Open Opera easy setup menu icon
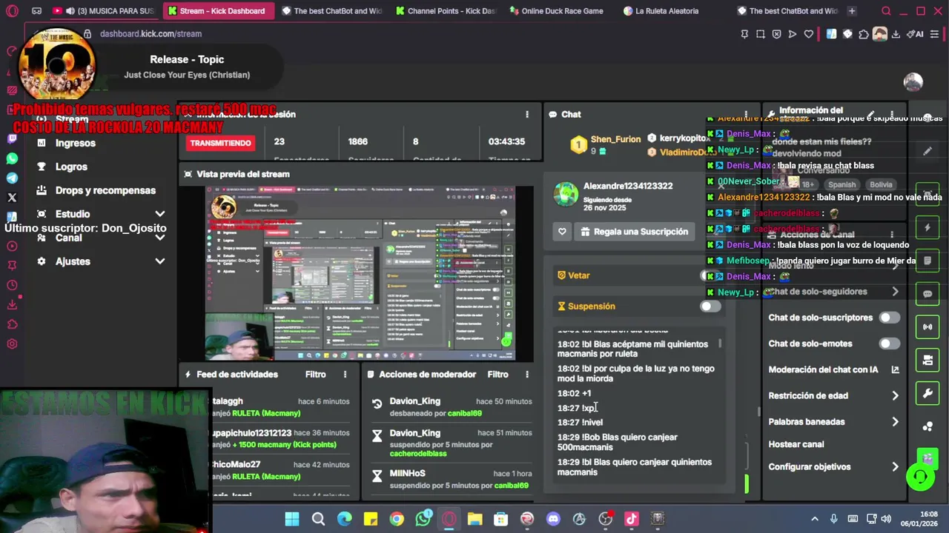Screen dimensions: 949x533 pyautogui.click(x=935, y=33)
